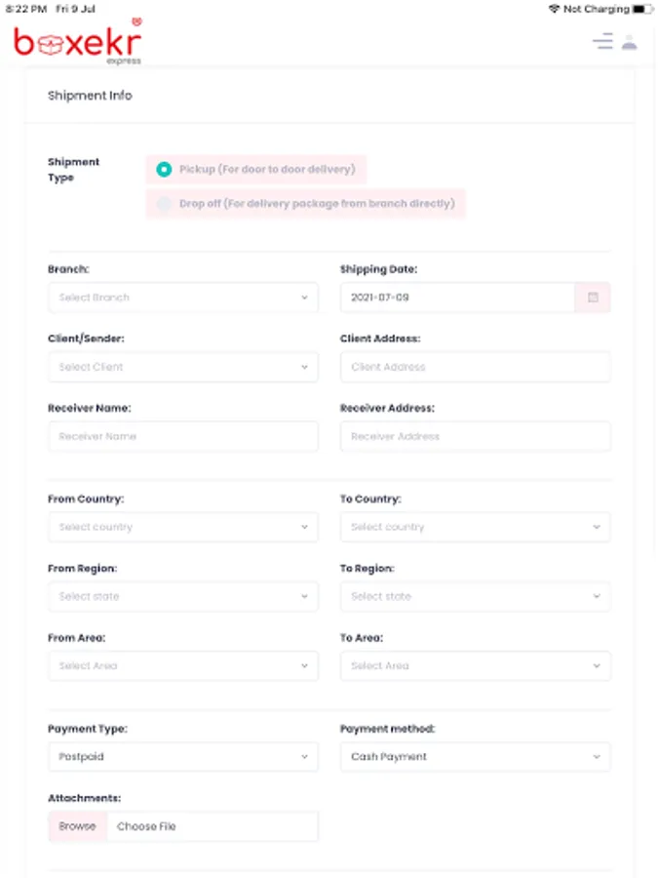
Task: Click the Shipping Date text field
Action: [456, 298]
